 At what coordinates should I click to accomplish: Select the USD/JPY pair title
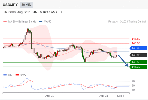(x=10, y=5)
